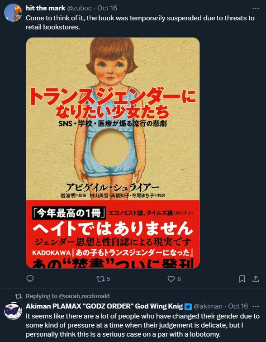View Akiman's profile avatar

click(x=13, y=311)
